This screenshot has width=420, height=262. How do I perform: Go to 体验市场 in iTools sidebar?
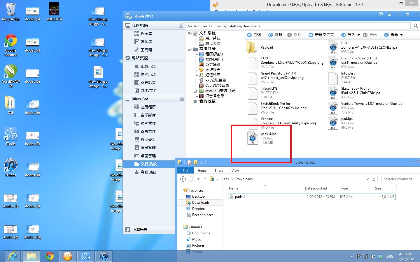(145, 74)
